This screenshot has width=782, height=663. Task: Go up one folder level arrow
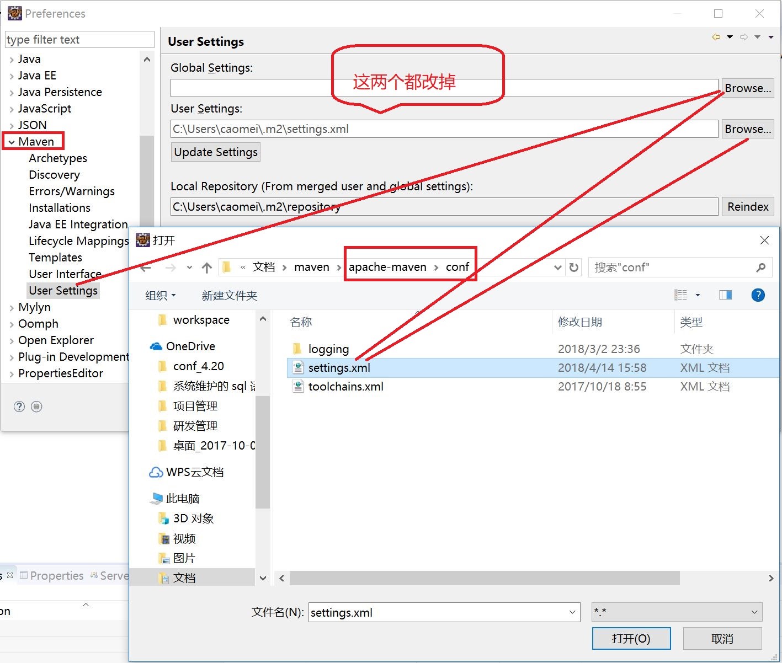[207, 268]
